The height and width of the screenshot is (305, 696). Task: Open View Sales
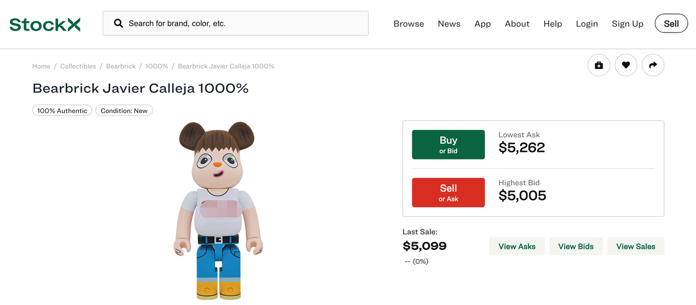pos(636,246)
